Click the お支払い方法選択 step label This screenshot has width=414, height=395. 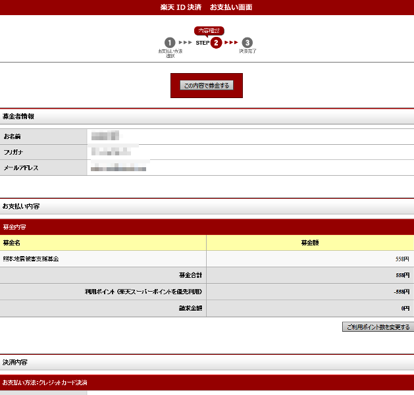coord(170,53)
